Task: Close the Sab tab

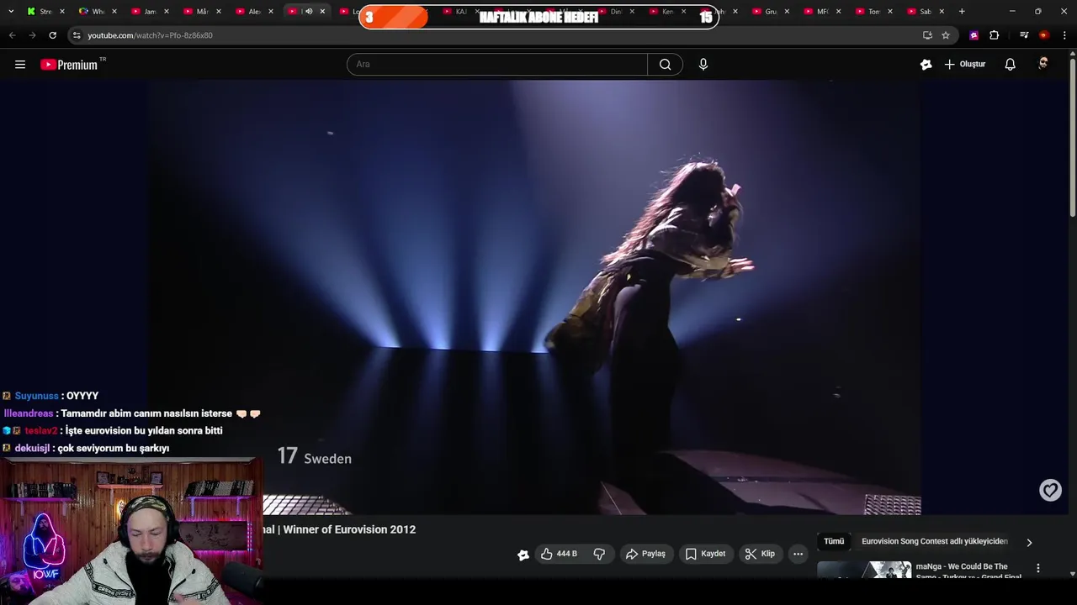Action: tap(942, 12)
